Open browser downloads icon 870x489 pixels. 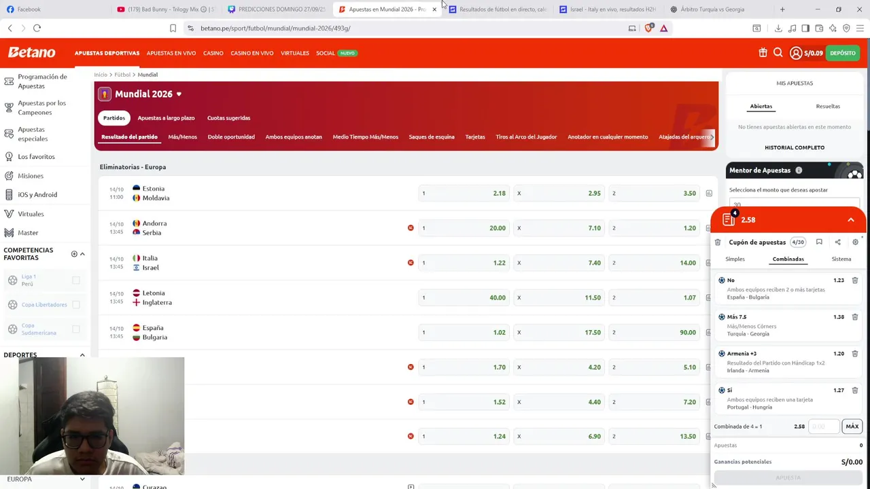(778, 28)
